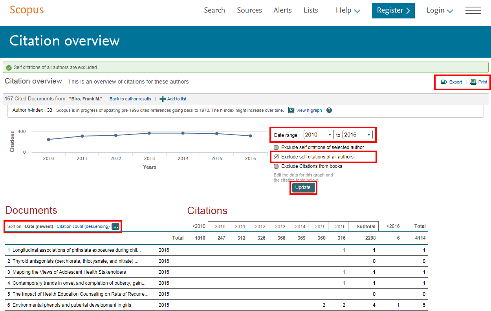Click the <2010 total value 1810

(x=200, y=238)
